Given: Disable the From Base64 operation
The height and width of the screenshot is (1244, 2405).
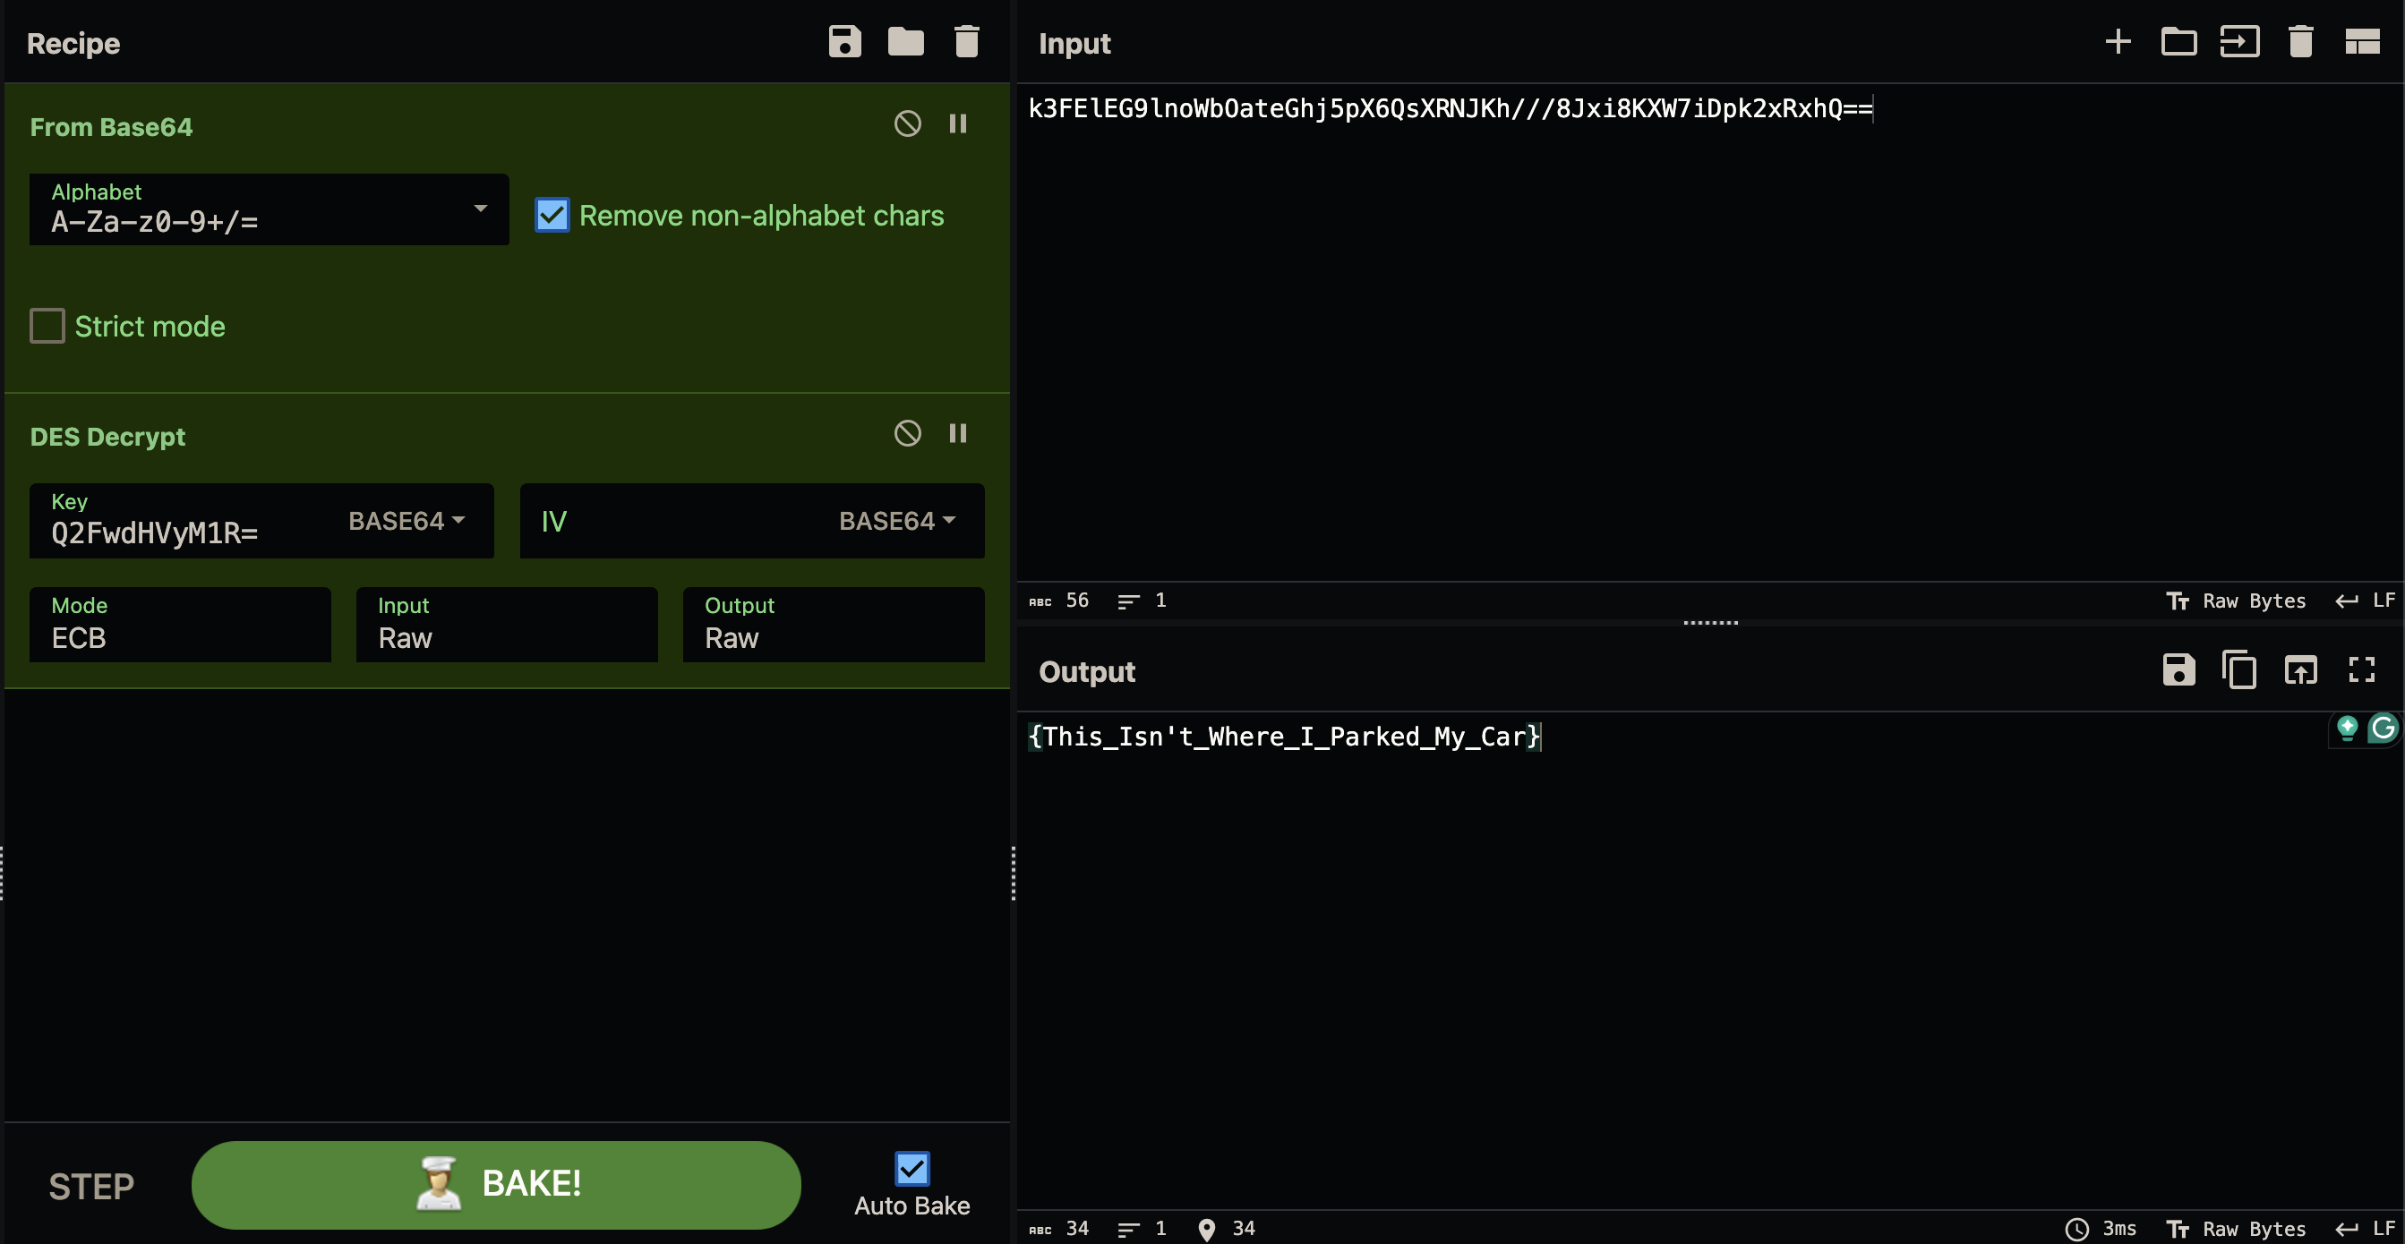Looking at the screenshot, I should [906, 124].
